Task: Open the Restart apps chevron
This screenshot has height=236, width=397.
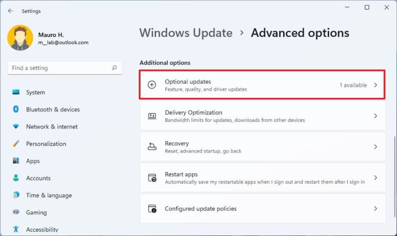Action: click(375, 178)
